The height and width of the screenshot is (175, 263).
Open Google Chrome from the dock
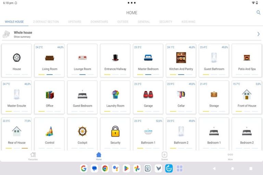click(x=105, y=168)
